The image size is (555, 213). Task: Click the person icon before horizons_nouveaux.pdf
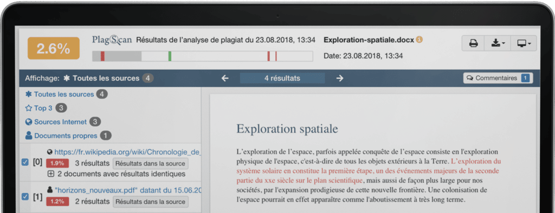[50, 190]
